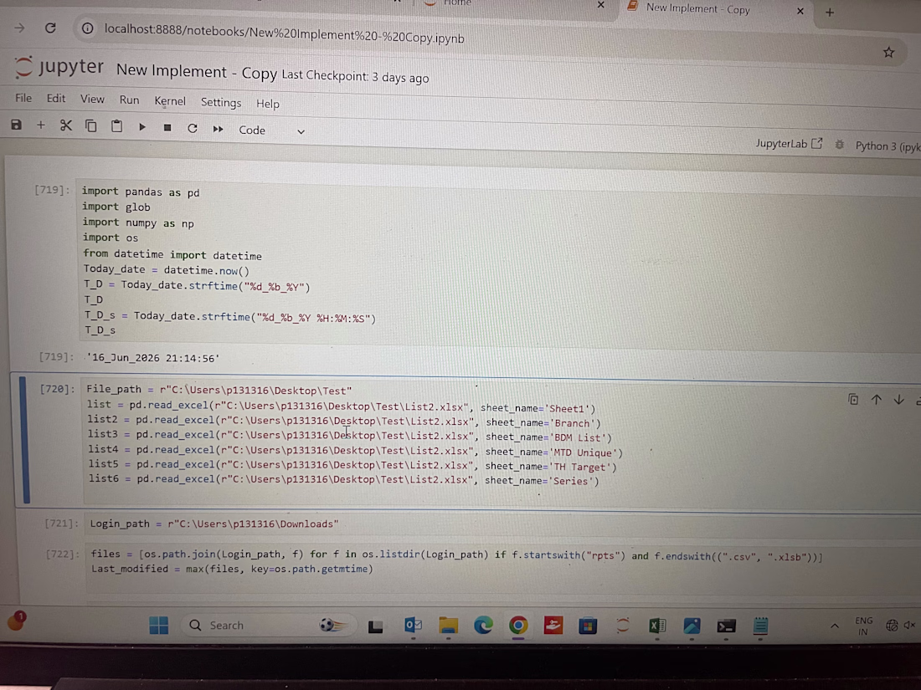Click the Last Checkpoint 3 days ago text
Screen dimensions: 921x690
tap(355, 76)
